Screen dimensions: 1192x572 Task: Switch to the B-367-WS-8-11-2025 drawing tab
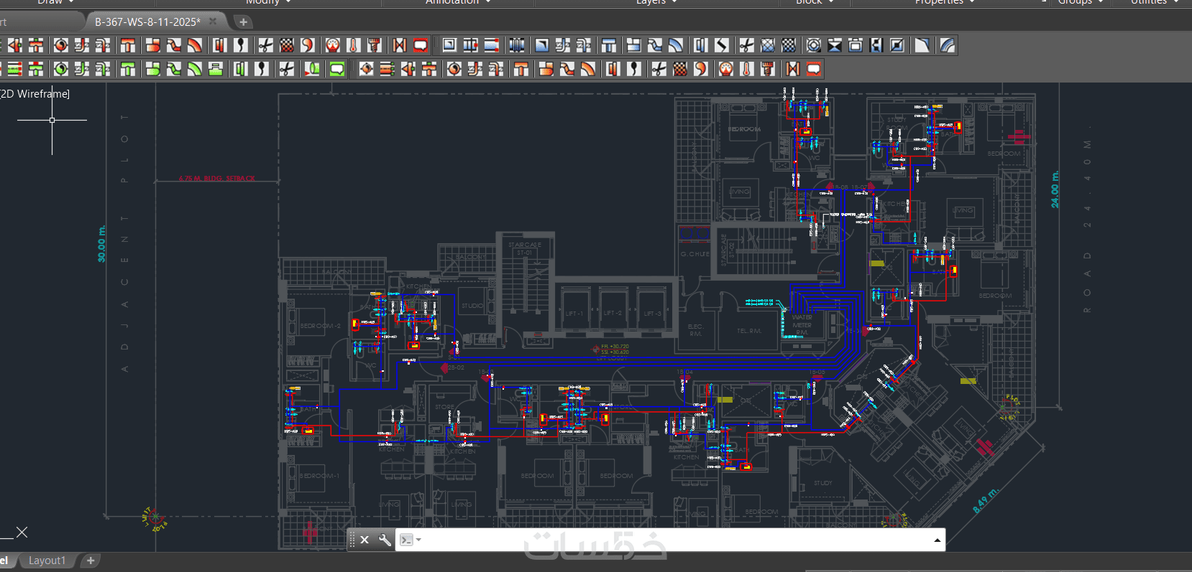click(x=147, y=22)
